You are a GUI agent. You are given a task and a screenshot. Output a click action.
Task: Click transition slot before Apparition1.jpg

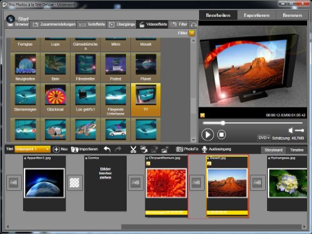[14, 183]
